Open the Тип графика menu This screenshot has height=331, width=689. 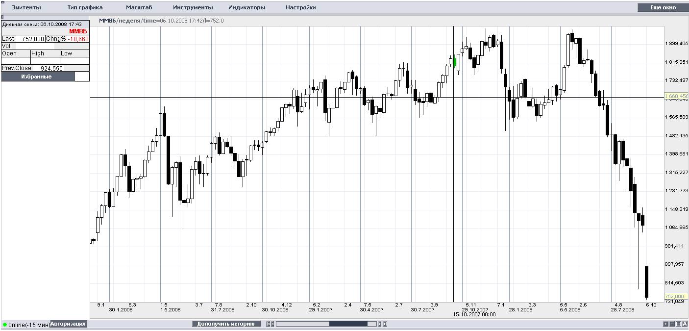click(85, 7)
